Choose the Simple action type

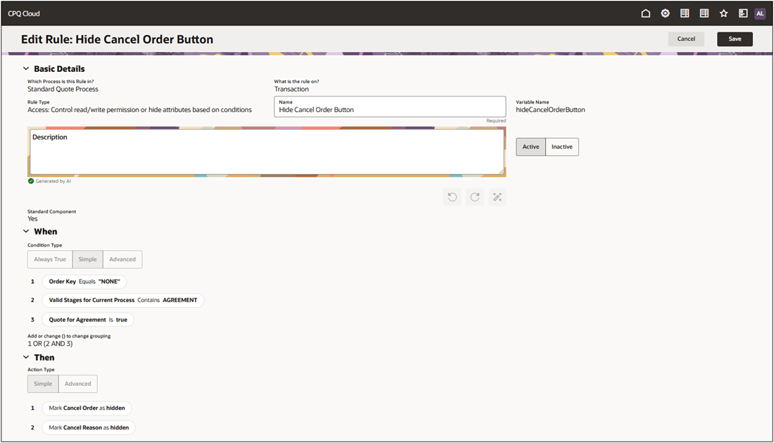(43, 384)
